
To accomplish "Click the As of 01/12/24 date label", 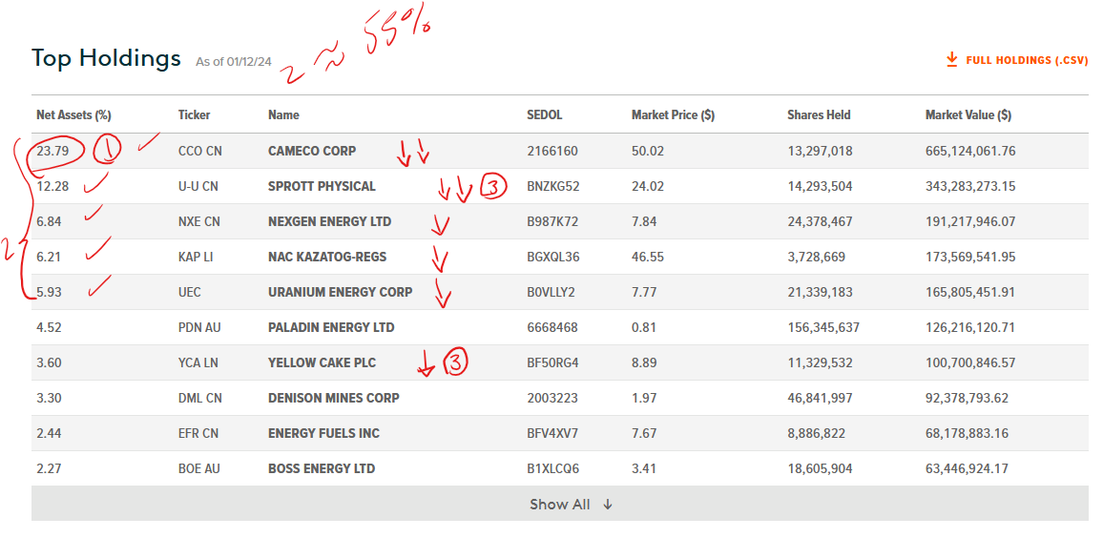I will (x=233, y=62).
